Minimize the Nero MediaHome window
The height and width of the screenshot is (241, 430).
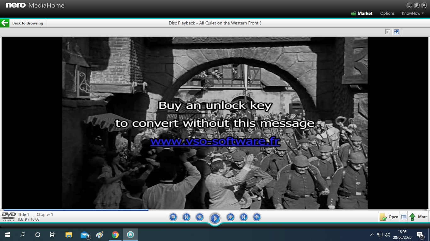[x=409, y=5]
